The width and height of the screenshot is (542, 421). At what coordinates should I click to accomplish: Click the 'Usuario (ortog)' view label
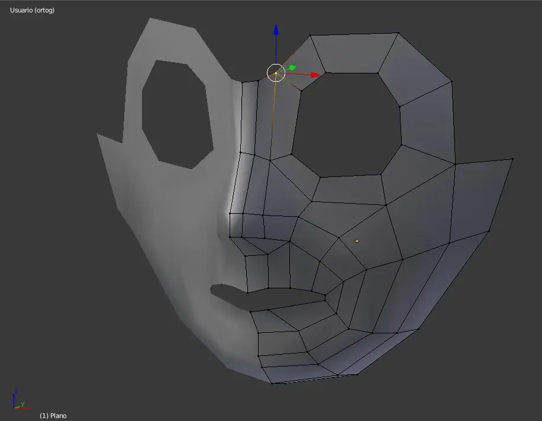tap(32, 10)
